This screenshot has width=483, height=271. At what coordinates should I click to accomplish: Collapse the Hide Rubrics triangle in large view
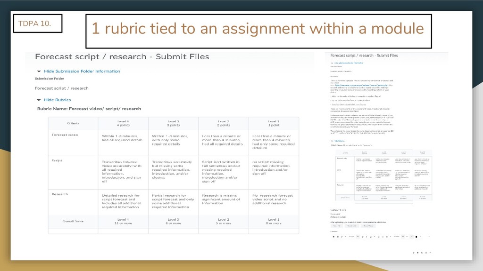39,100
